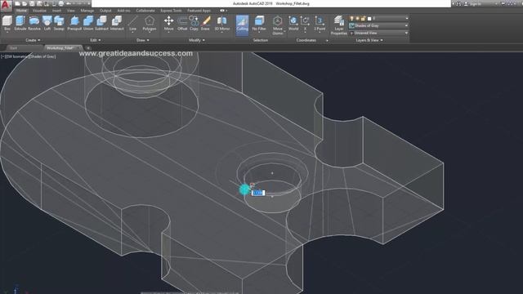Select the Move Gizmo tool
This screenshot has width=523, height=294.
[278, 25]
